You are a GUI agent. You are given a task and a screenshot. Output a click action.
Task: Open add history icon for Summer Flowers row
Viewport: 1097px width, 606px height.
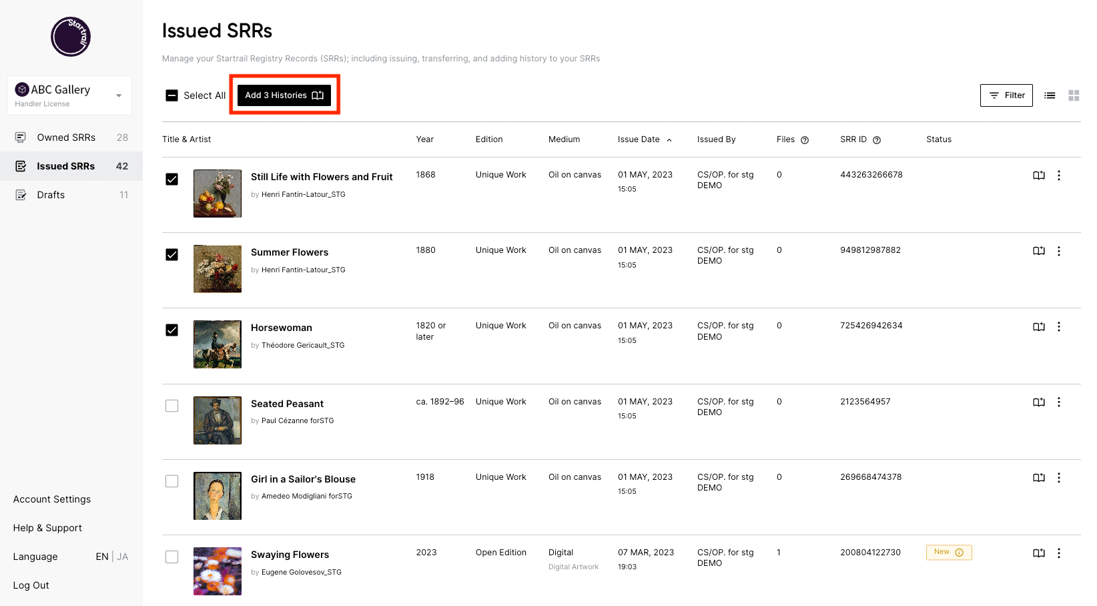pos(1039,251)
